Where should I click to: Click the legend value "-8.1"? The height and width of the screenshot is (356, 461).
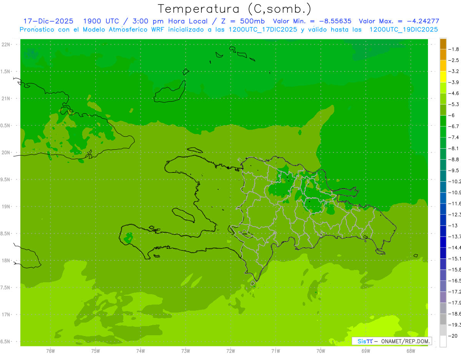point(454,148)
